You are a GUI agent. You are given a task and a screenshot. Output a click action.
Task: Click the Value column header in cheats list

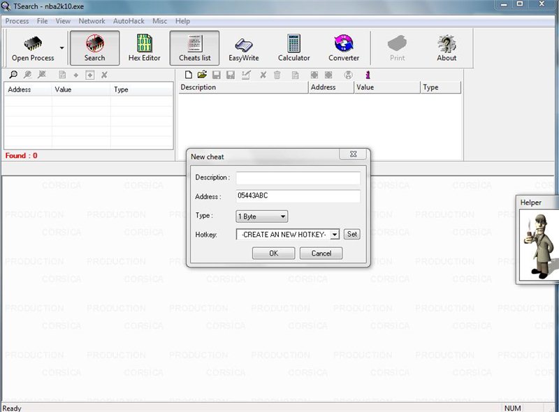(387, 87)
